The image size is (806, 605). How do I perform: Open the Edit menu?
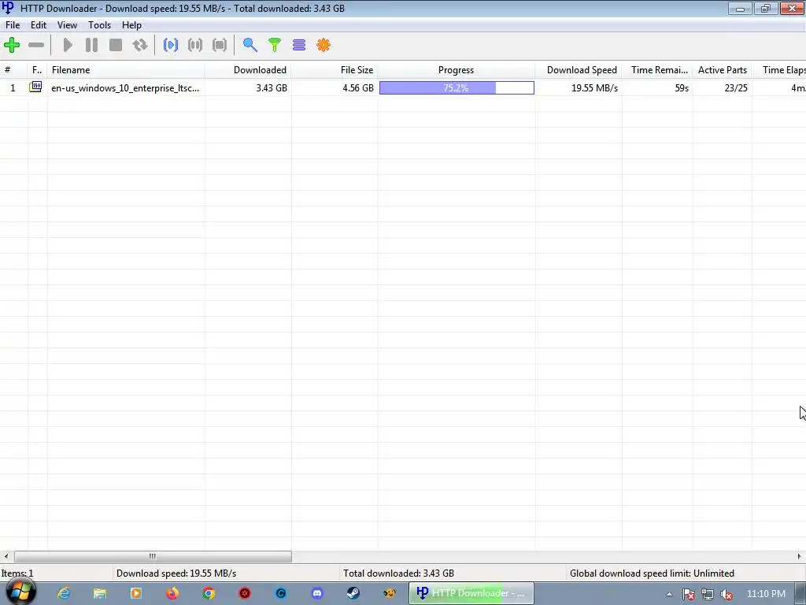(39, 24)
